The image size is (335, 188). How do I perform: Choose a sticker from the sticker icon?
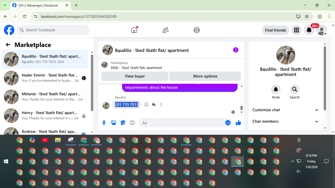pyautogui.click(x=123, y=123)
